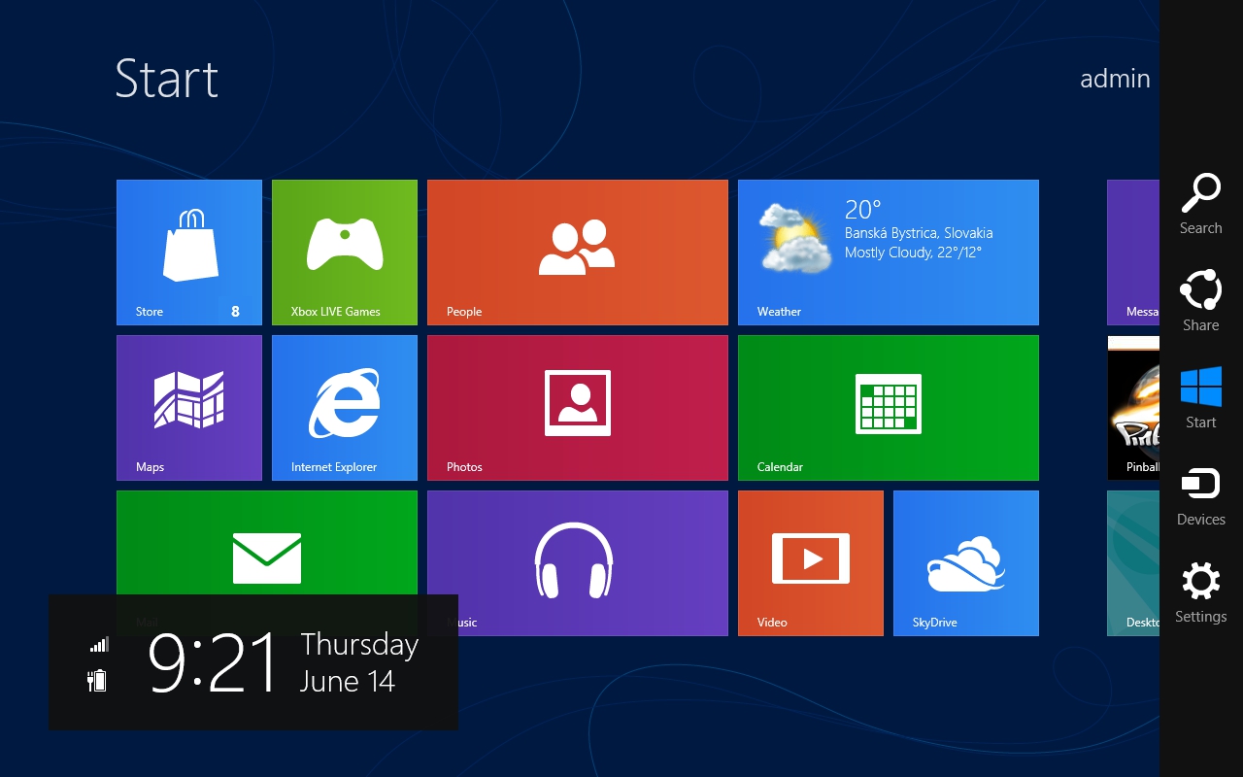Click the battery charging icon

(97, 680)
